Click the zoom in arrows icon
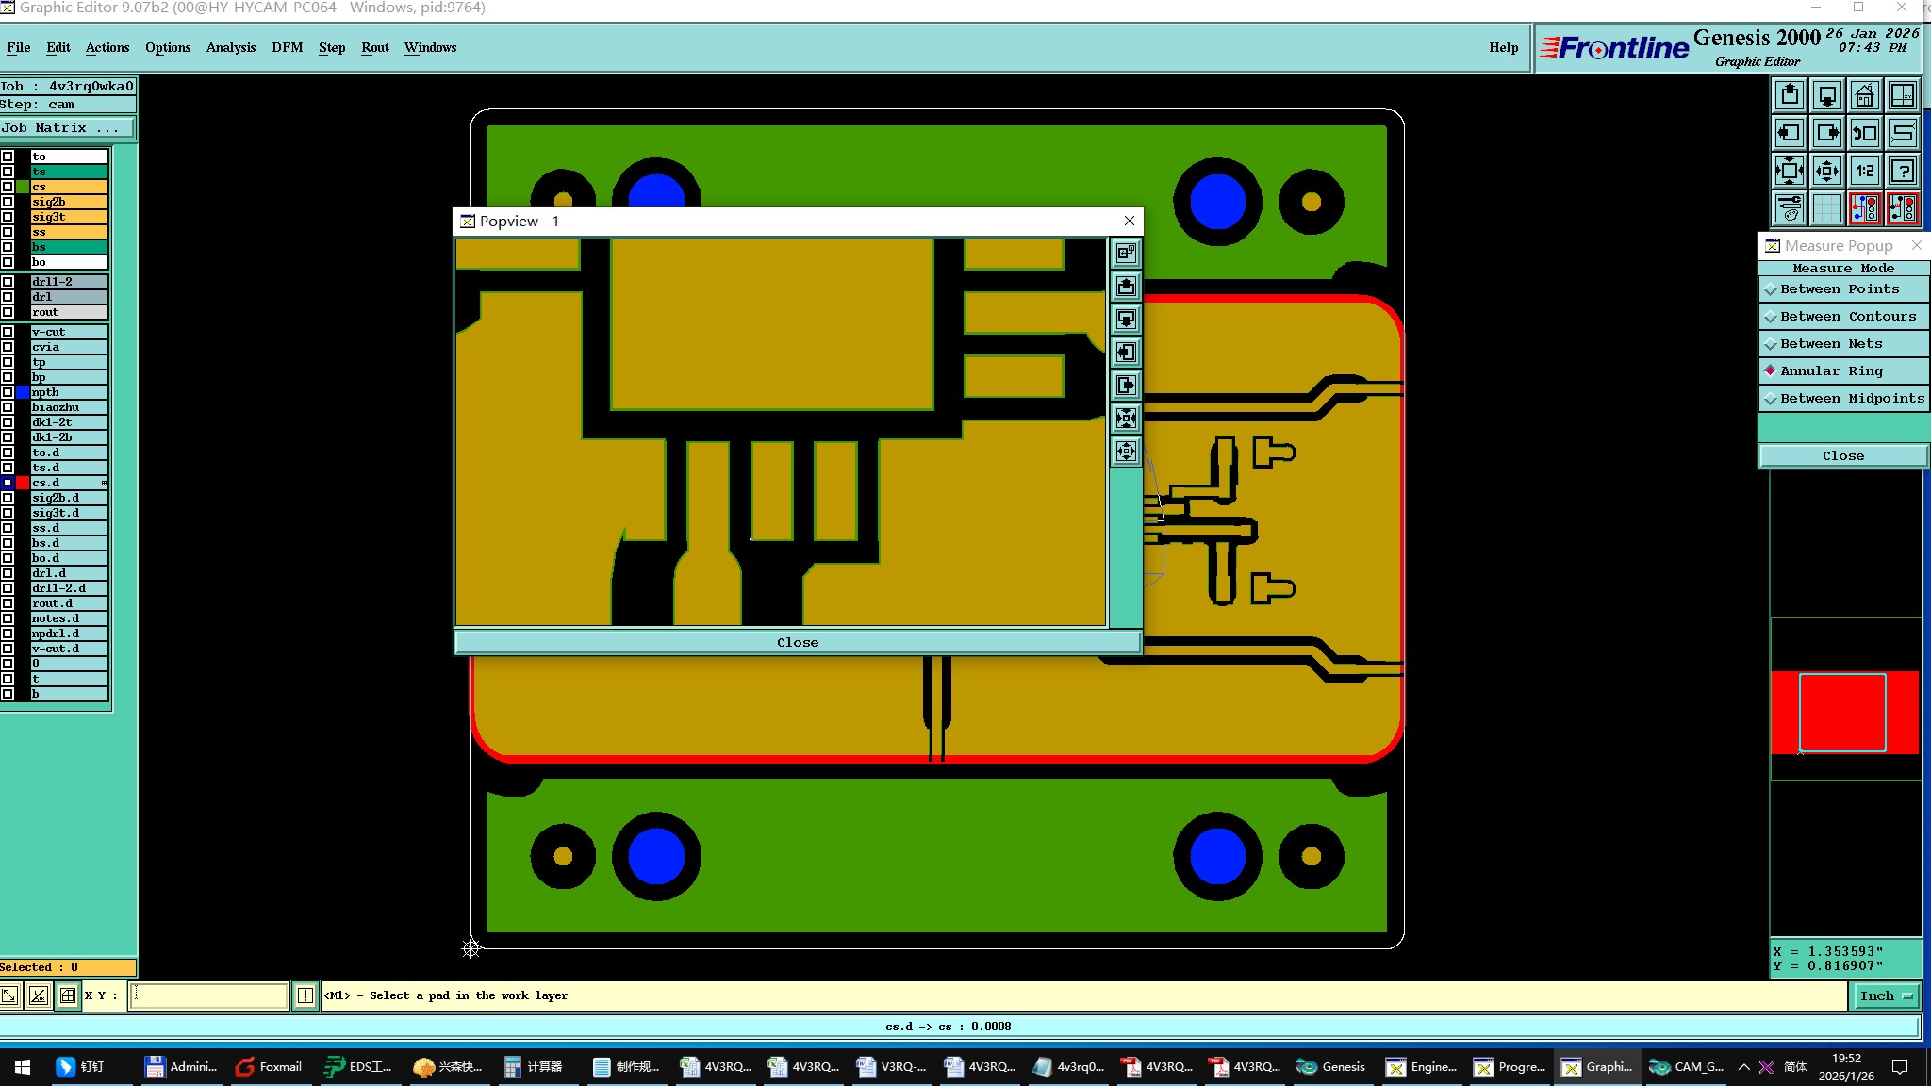 pyautogui.click(x=1790, y=172)
